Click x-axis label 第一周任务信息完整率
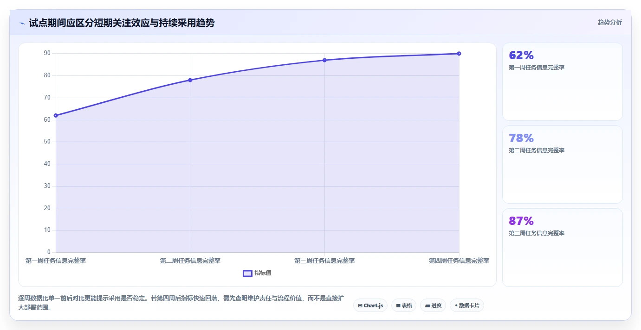Image resolution: width=641 pixels, height=330 pixels. coord(56,261)
